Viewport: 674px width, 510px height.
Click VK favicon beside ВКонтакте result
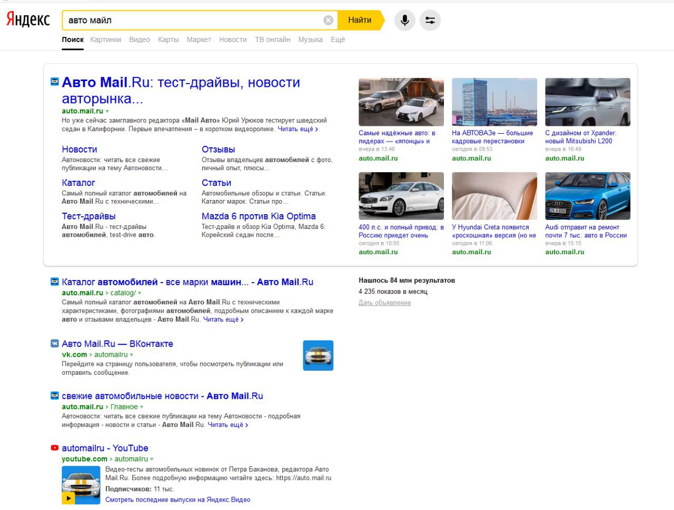[x=54, y=343]
